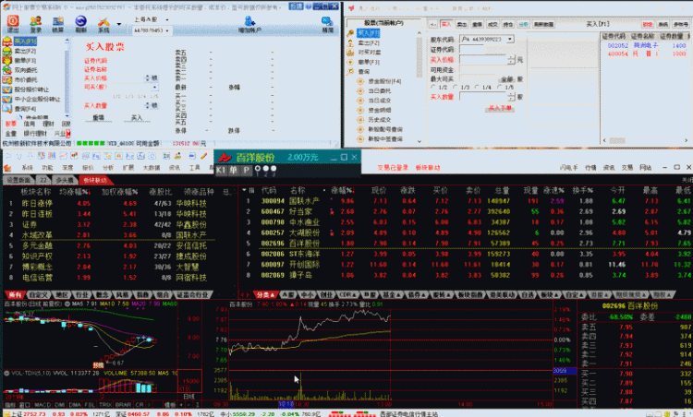693x417 pixels.
Task: Click the 重填 reset button
Action: coord(98,118)
